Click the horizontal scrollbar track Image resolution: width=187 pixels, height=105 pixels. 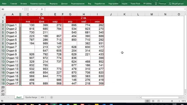160,97
